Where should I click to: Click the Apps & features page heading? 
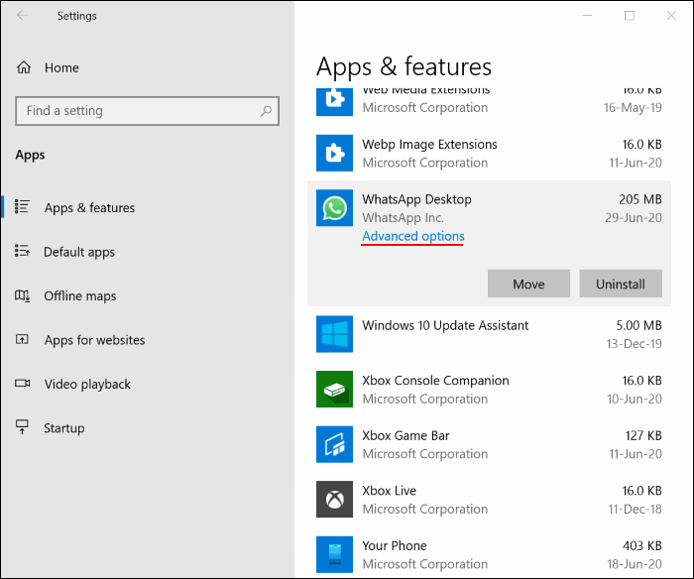404,67
